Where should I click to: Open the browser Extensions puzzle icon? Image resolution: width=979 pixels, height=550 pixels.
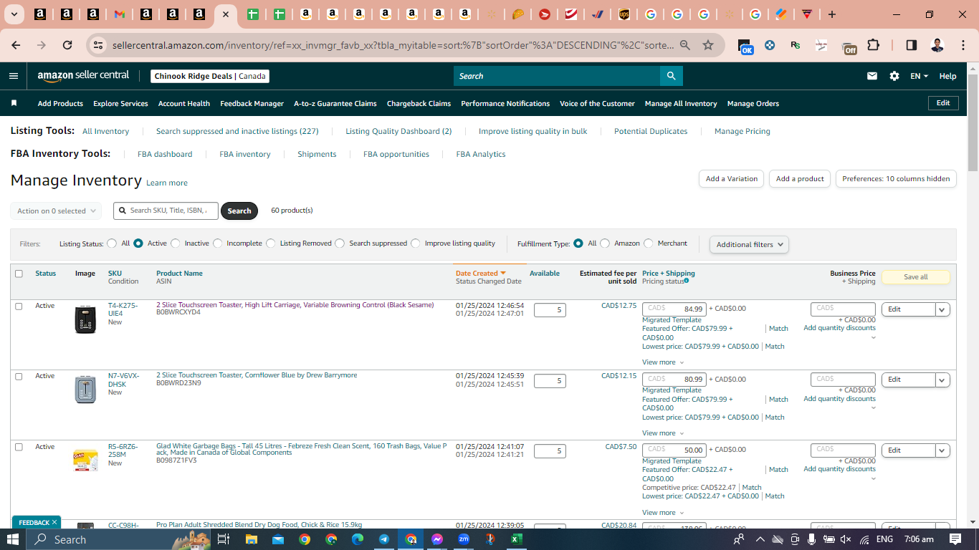coord(873,45)
